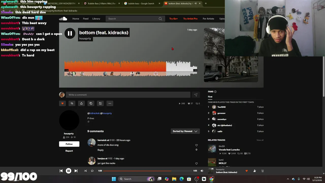
Task: Skip to previous track in bottom player
Action: pyautogui.click(x=61, y=171)
